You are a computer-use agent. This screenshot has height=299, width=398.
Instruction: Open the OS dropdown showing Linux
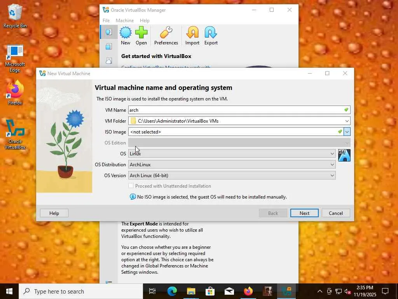point(232,153)
